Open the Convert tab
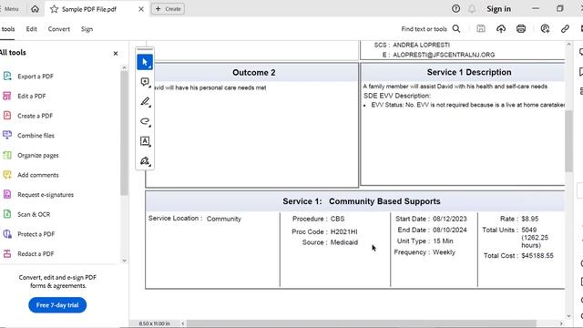 (58, 29)
